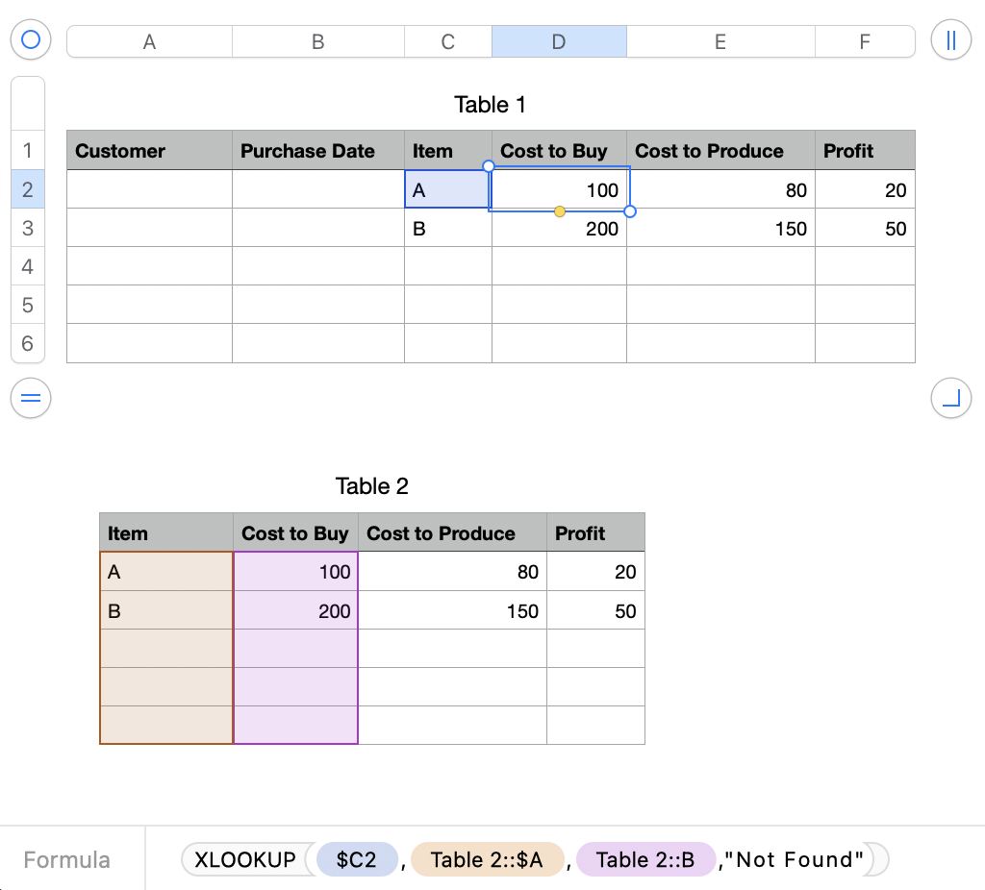Click the Profit header cell in Table 2
985x890 pixels.
pyautogui.click(x=594, y=532)
